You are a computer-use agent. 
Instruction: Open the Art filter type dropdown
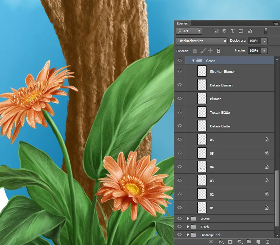click(189, 31)
